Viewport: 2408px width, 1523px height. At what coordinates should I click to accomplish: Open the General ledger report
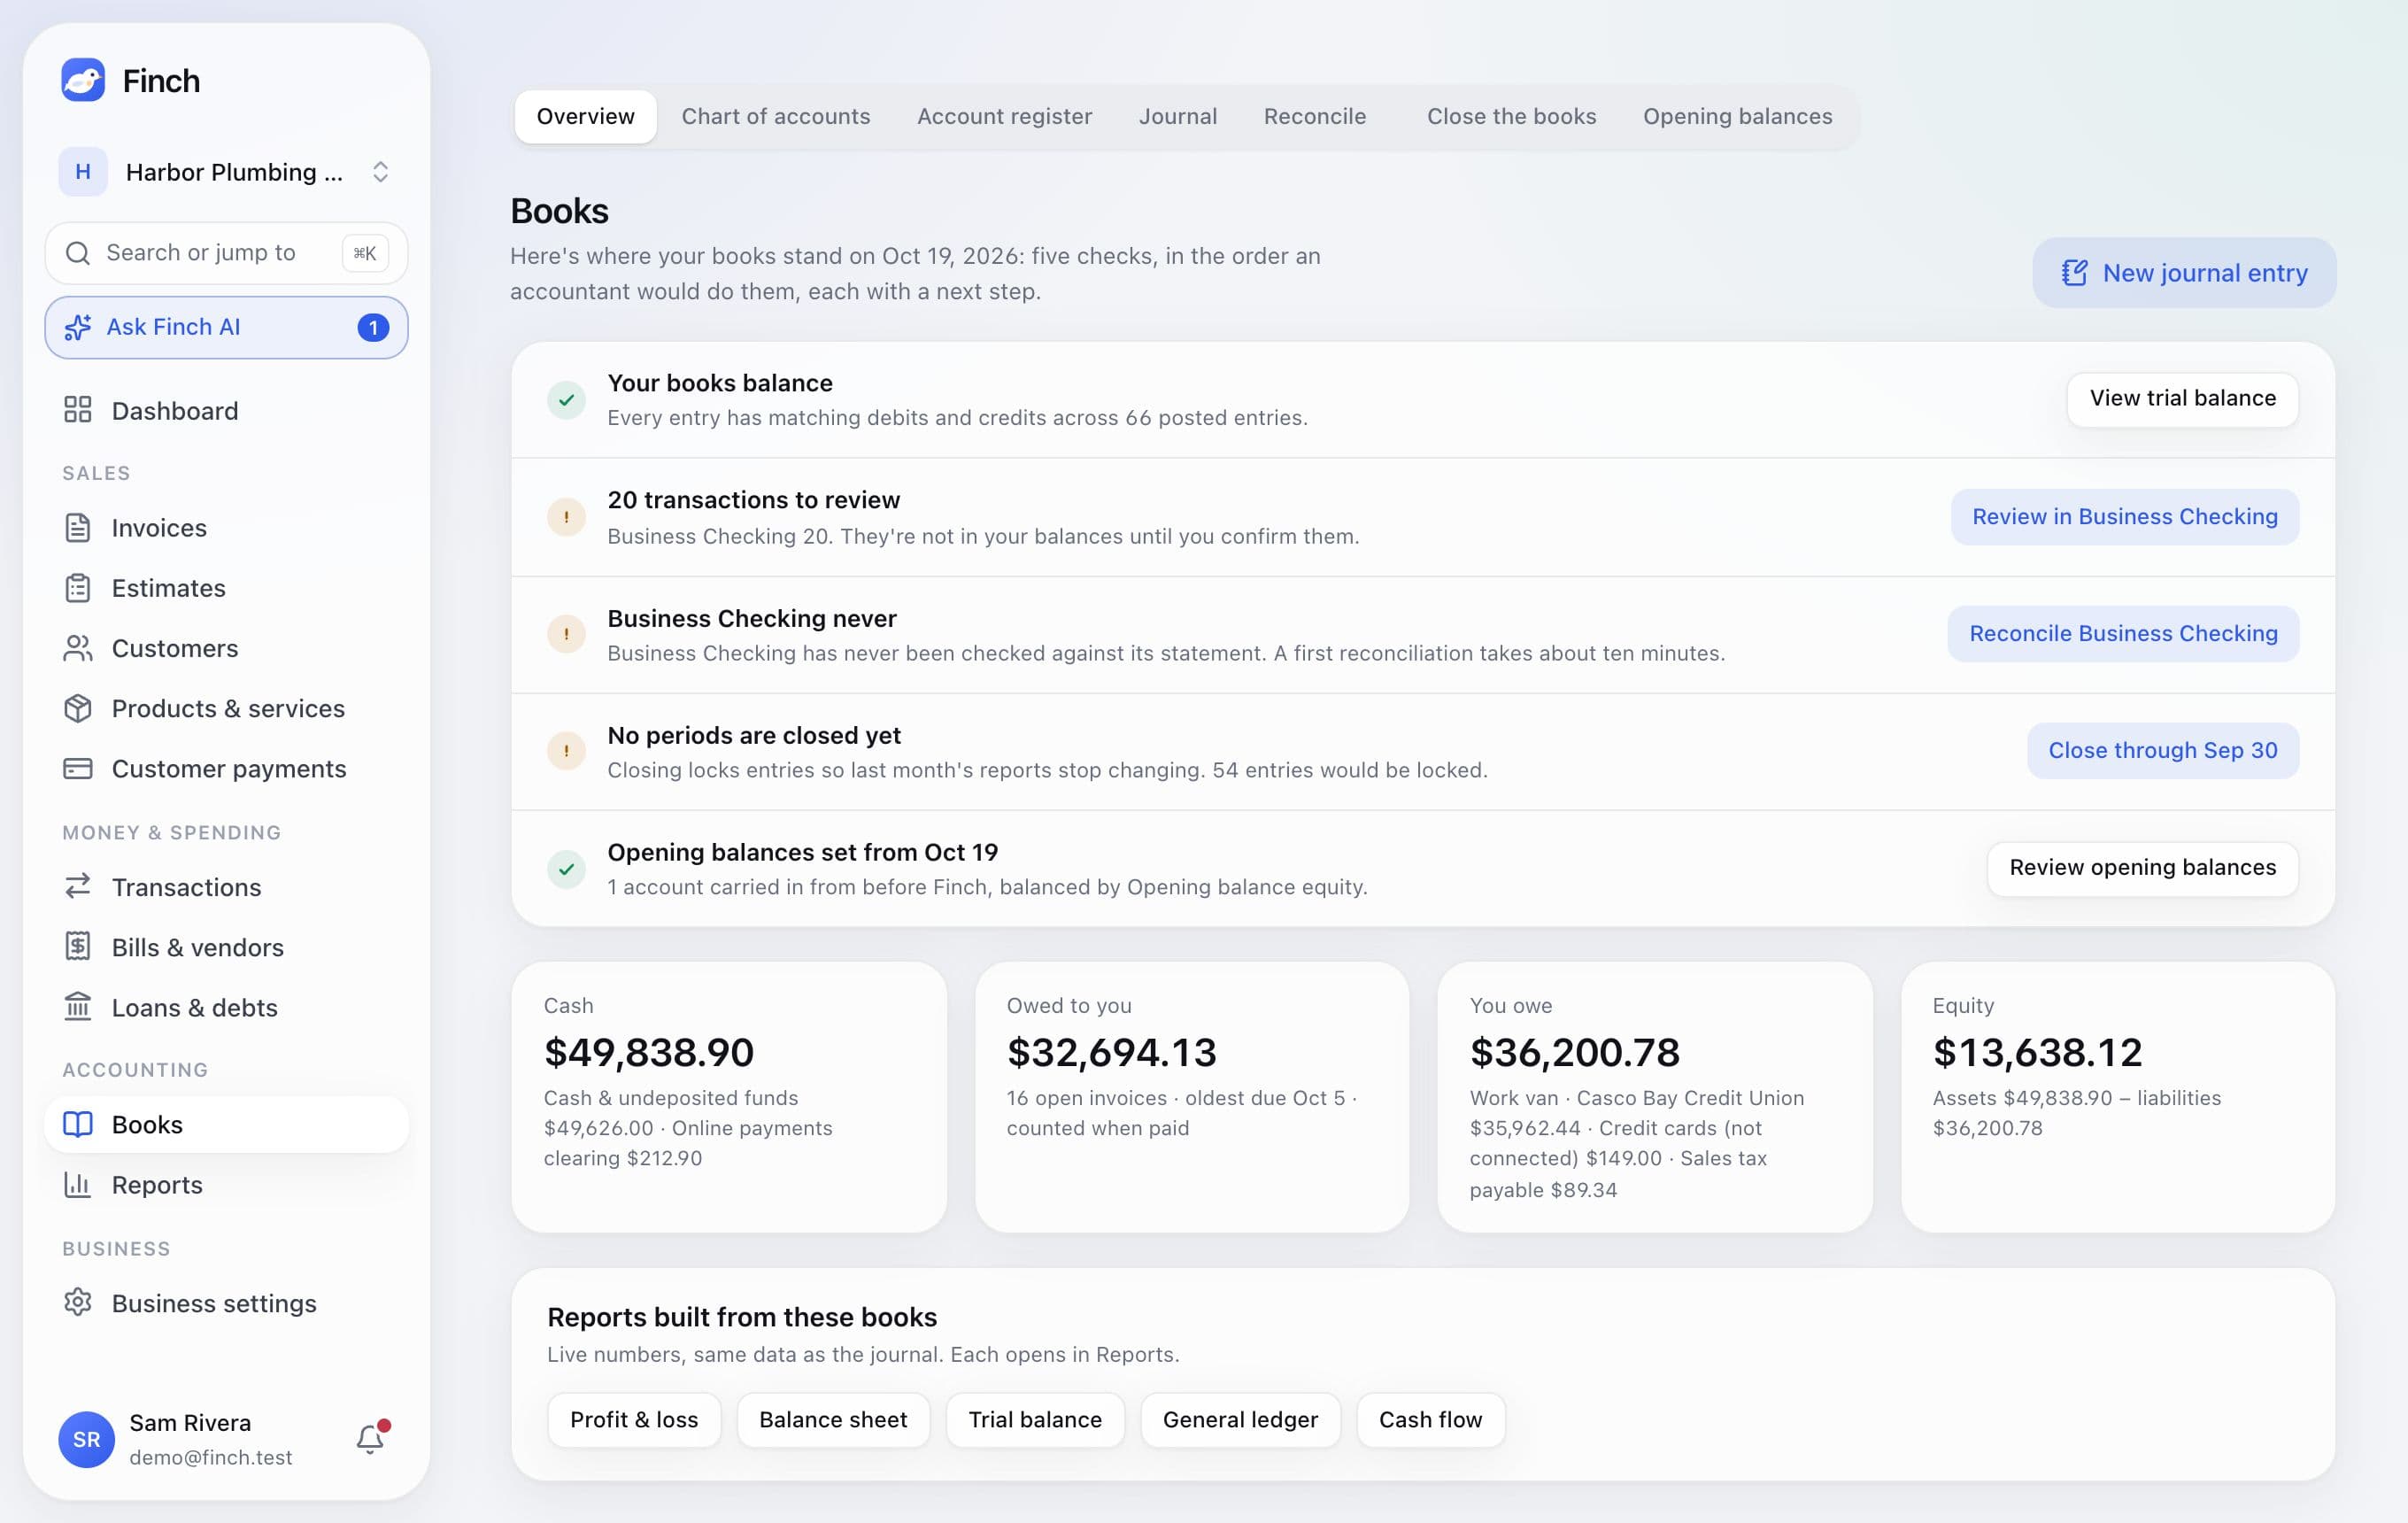[x=1240, y=1420]
